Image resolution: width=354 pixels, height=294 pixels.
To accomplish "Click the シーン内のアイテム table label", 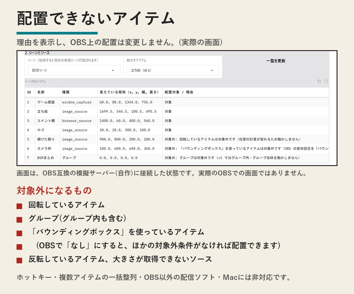I will tap(36, 82).
